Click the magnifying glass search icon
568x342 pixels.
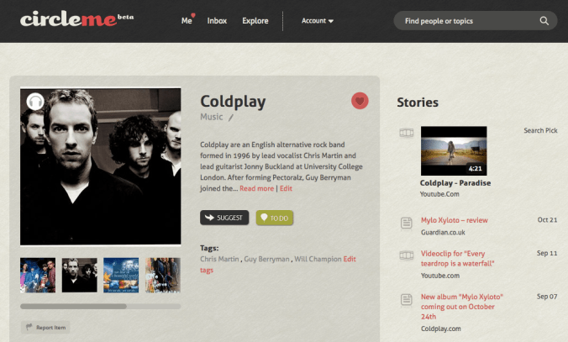coord(544,21)
